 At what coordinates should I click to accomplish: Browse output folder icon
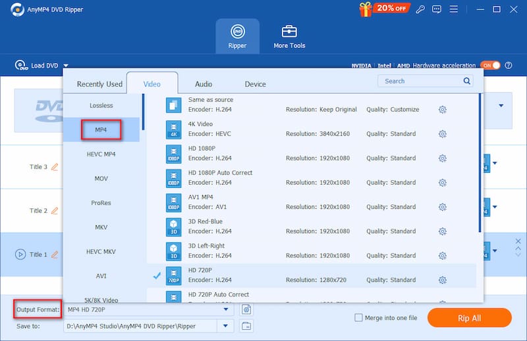(x=246, y=326)
